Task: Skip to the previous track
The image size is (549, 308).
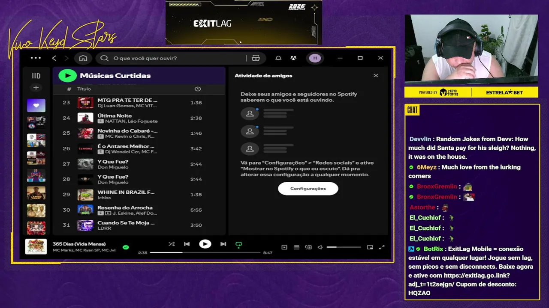Action: (187, 244)
